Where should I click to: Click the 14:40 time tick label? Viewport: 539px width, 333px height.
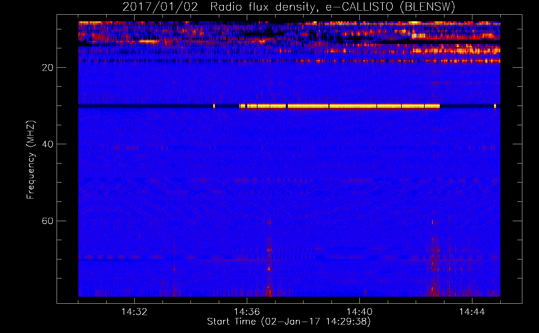tap(359, 312)
